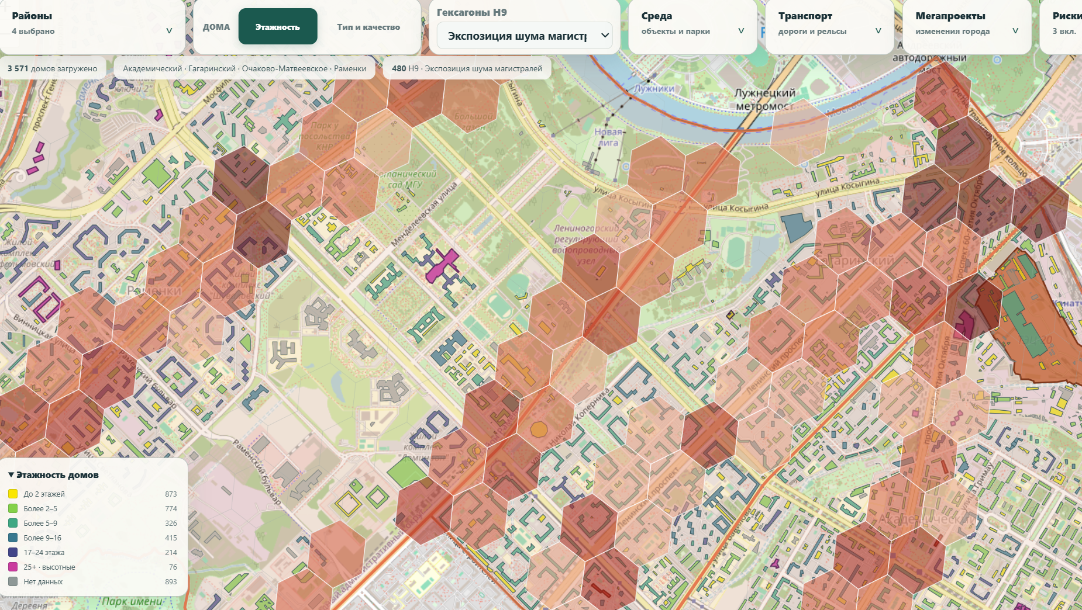
Task: Click the yellow До 2 этажей swatch
Action: 13,494
